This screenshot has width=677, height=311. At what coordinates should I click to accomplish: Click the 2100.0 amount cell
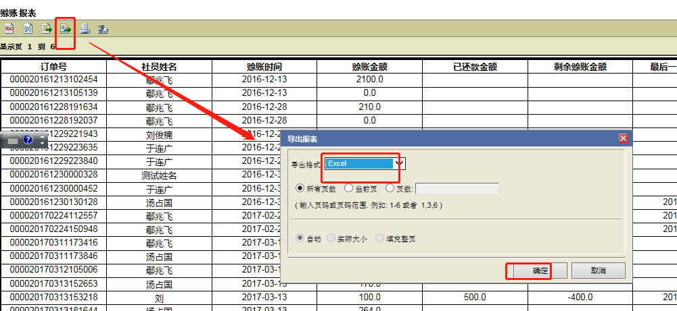369,80
